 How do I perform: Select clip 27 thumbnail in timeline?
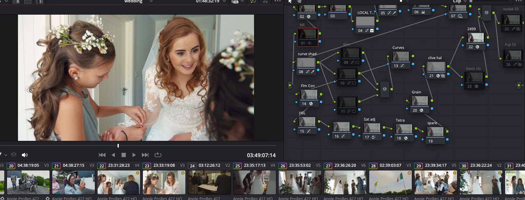click(x=345, y=182)
